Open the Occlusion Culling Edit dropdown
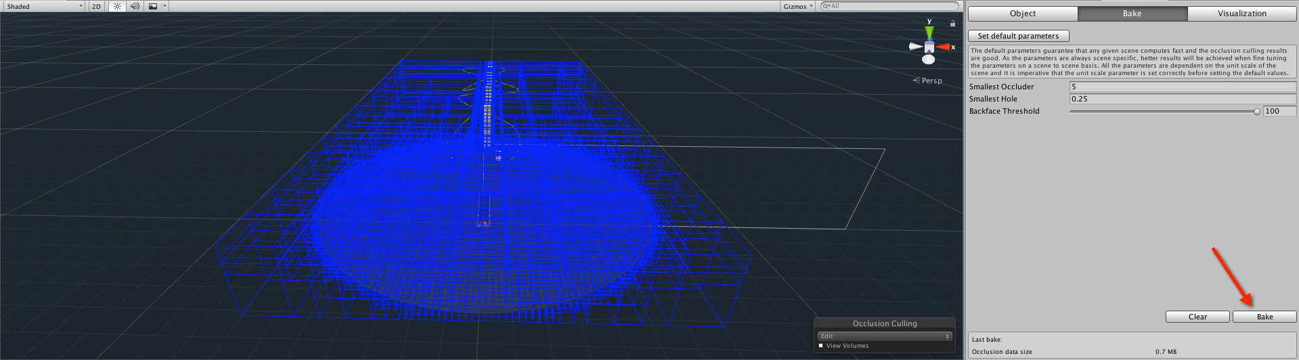Viewport: 1299px width, 360px height. pos(884,336)
